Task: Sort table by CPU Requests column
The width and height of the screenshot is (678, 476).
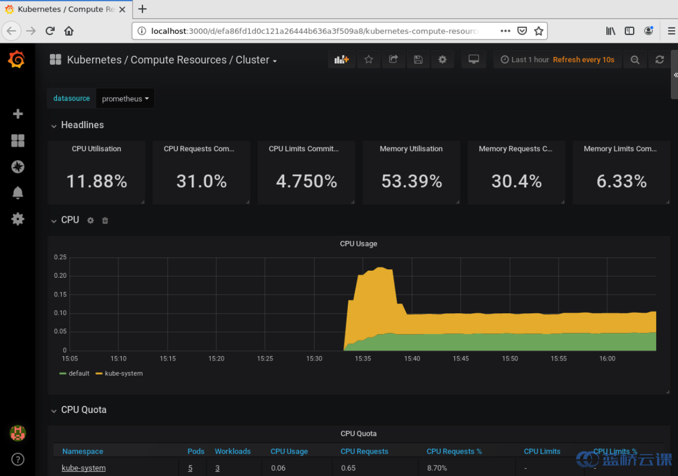Action: [364, 451]
